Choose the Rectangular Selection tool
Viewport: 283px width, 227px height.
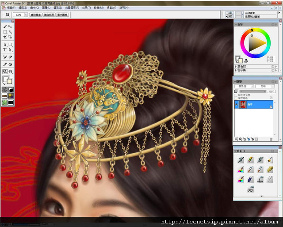pos(5,32)
